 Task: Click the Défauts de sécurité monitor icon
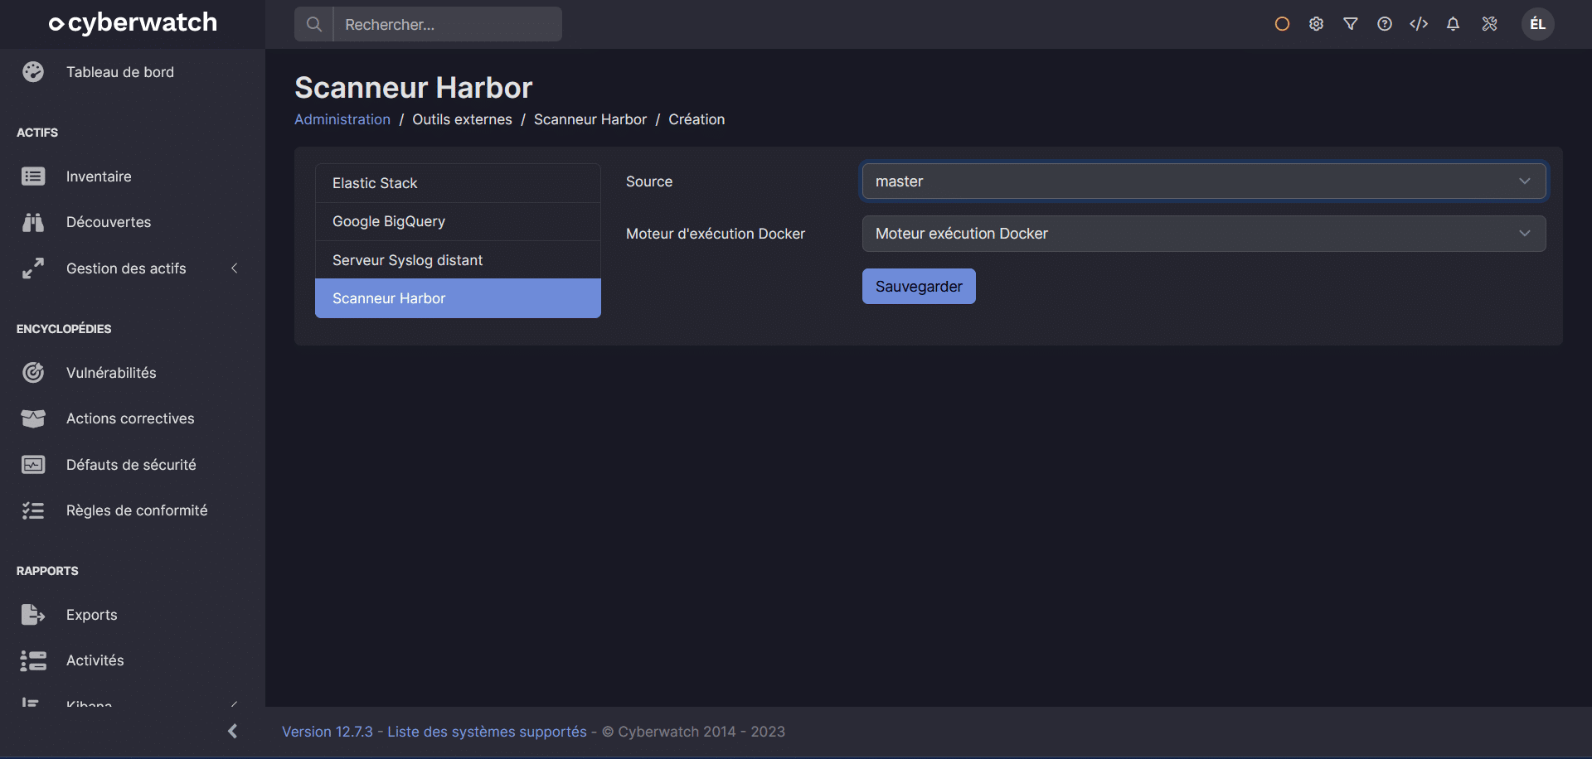[33, 465]
